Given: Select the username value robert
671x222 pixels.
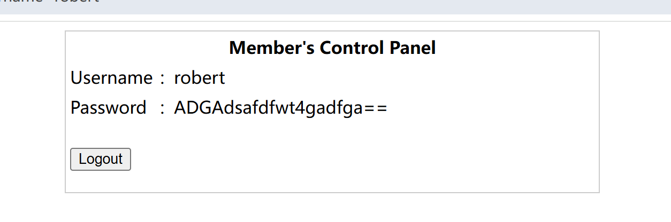Looking at the screenshot, I should click(x=200, y=78).
